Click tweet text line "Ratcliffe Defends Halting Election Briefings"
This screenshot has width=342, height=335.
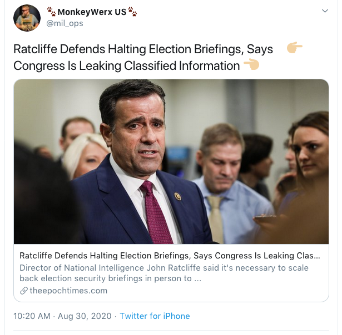click(x=127, y=49)
